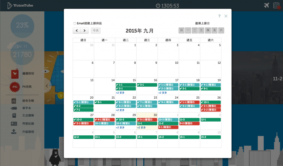The height and width of the screenshot is (166, 283).
Task: Collapse the sidebar with the left chevron
Action: [47, 86]
